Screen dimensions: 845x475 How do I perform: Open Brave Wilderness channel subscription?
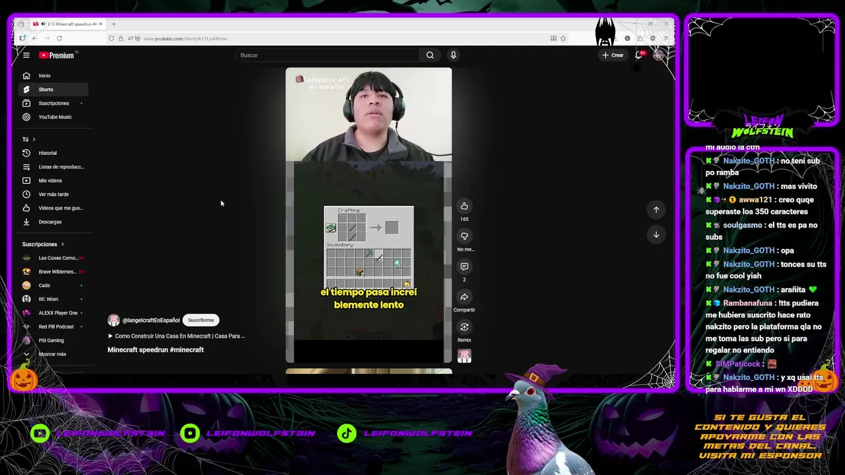coord(52,272)
